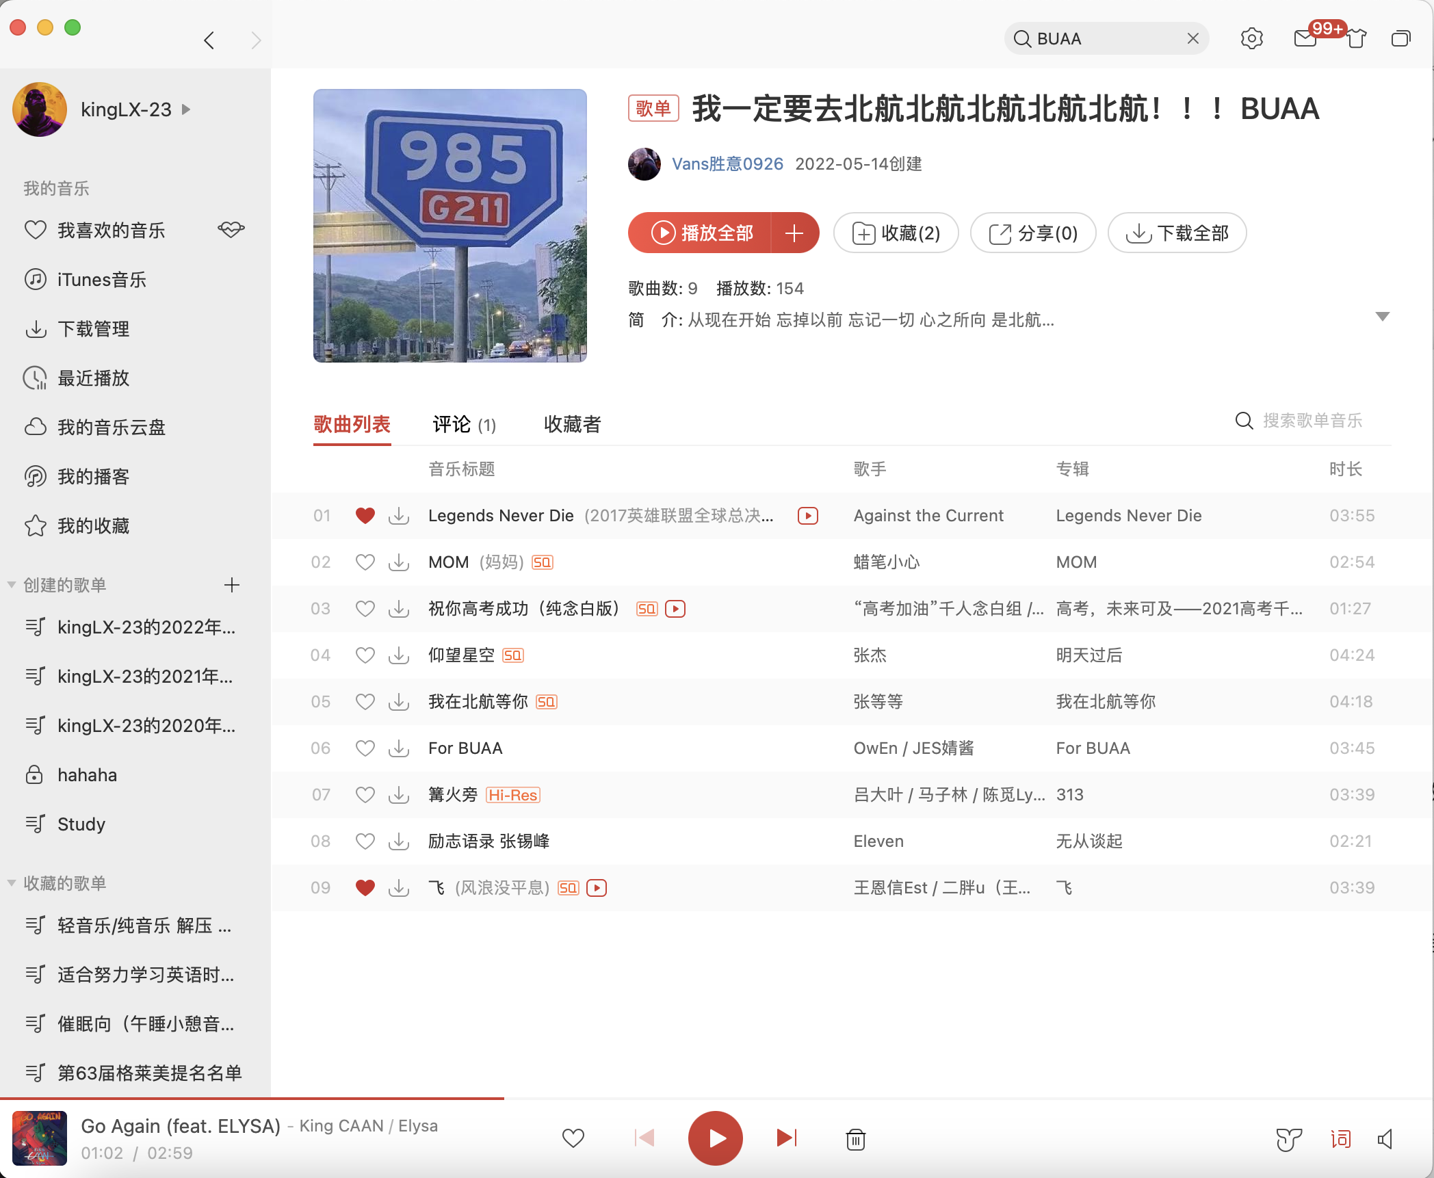Delete current track with trash icon
The image size is (1434, 1178).
click(855, 1139)
